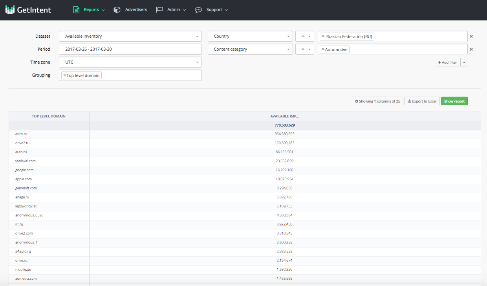The width and height of the screenshot is (487, 286).
Task: Click the Show report button
Action: 454,101
